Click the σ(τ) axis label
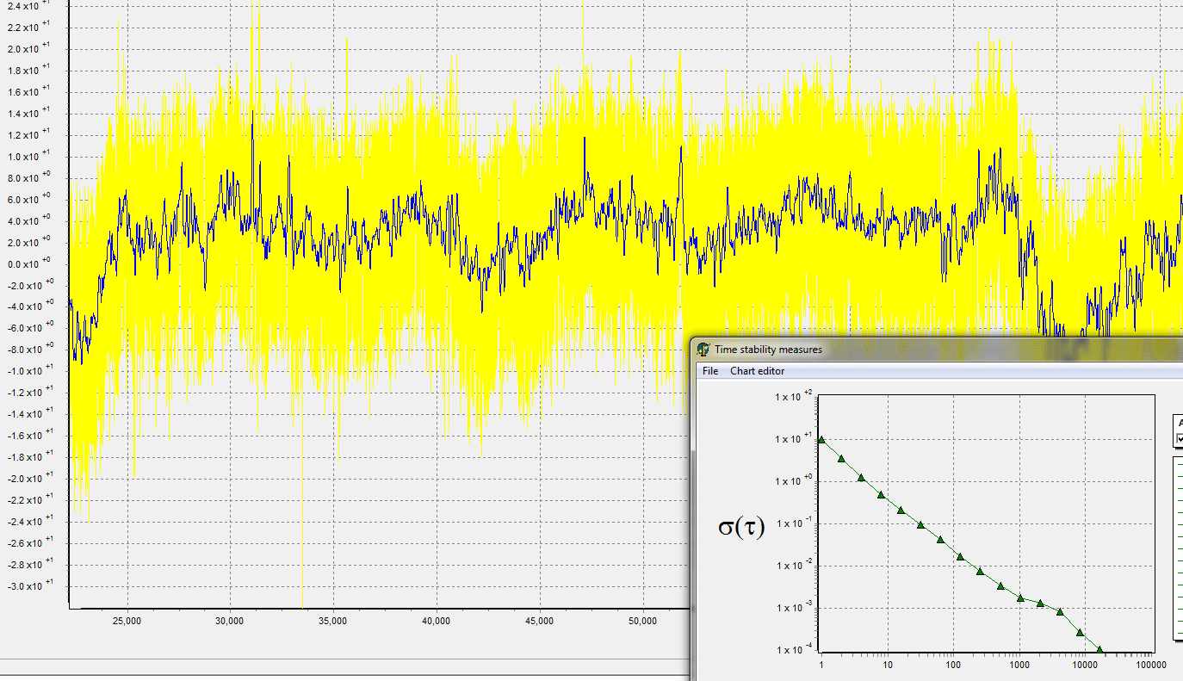The image size is (1183, 681). coord(741,527)
